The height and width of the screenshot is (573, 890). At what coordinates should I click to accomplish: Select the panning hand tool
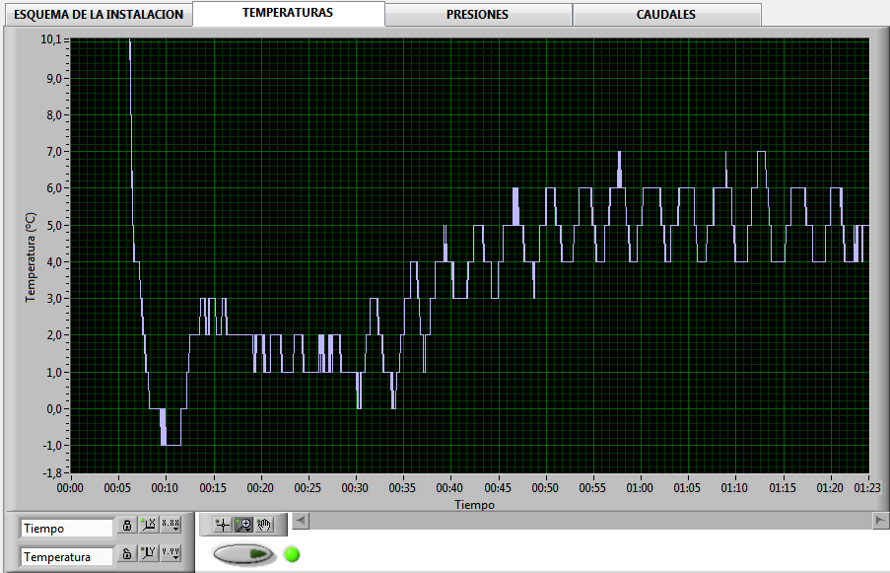(x=265, y=525)
